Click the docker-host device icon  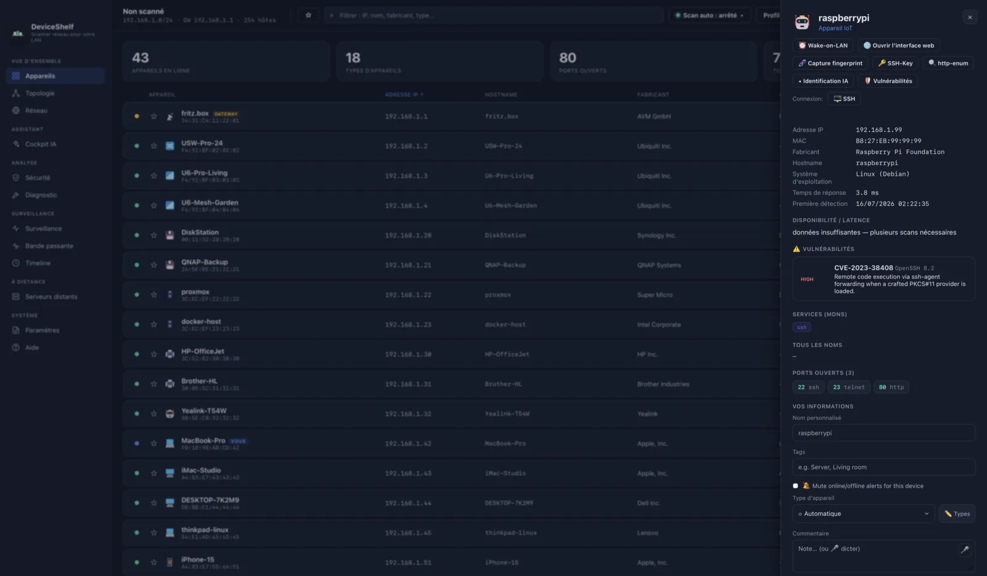click(x=170, y=324)
